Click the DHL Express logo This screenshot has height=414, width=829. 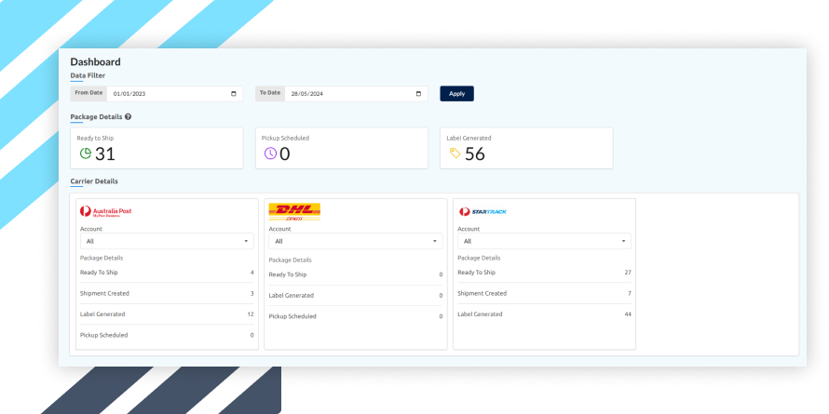pyautogui.click(x=294, y=212)
